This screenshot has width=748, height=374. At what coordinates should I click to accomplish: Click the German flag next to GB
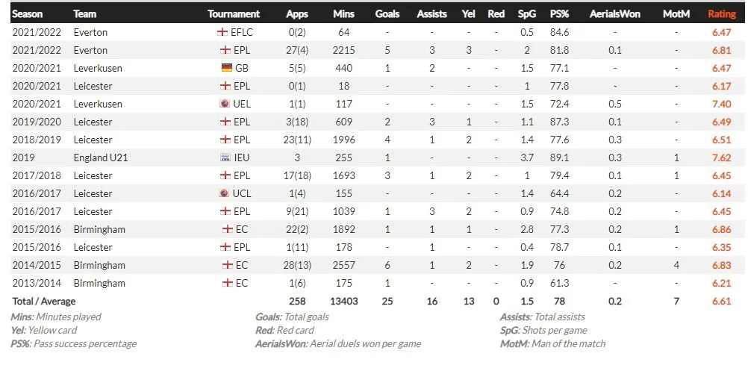(227, 68)
